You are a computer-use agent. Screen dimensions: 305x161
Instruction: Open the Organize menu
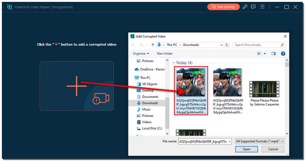[x=141, y=54]
